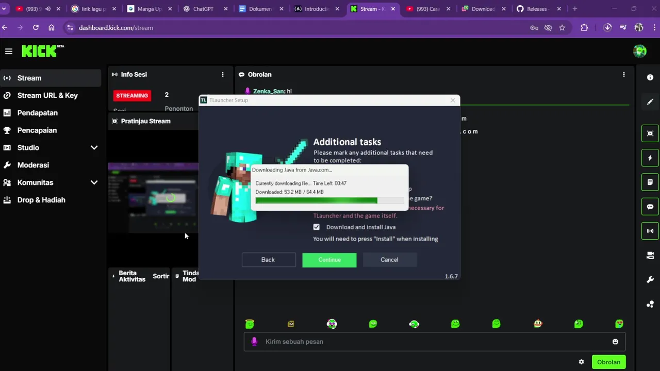Screen dimensions: 660x371
Task: Click the TLauncher title bar icon
Action: click(x=204, y=100)
